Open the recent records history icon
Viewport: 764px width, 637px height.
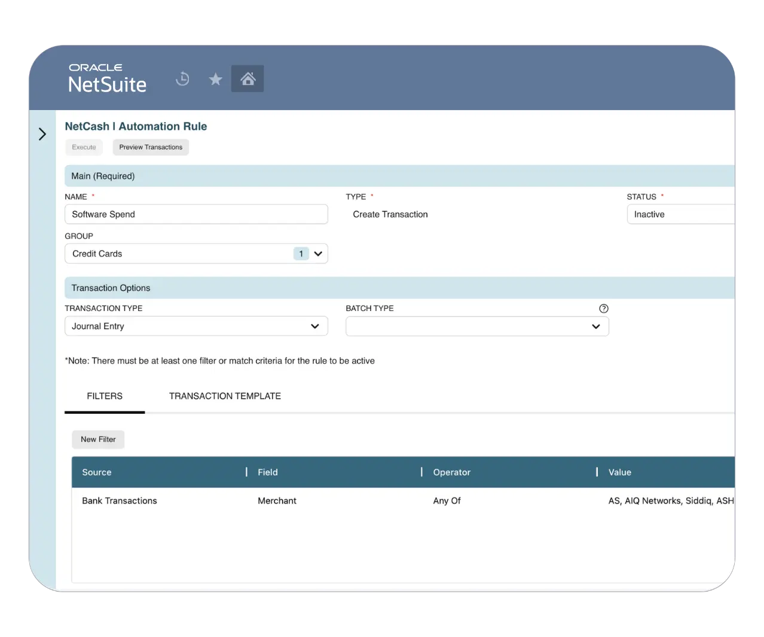[182, 78]
